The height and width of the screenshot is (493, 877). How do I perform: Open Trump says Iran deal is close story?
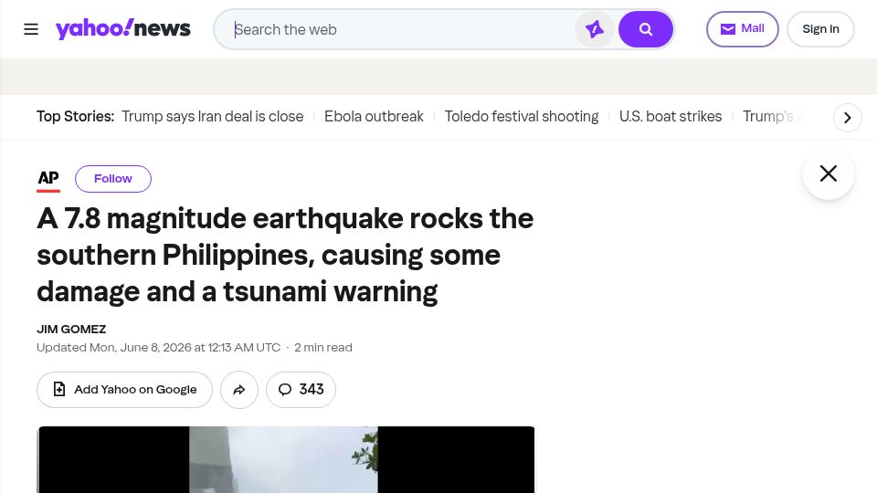pos(213,116)
